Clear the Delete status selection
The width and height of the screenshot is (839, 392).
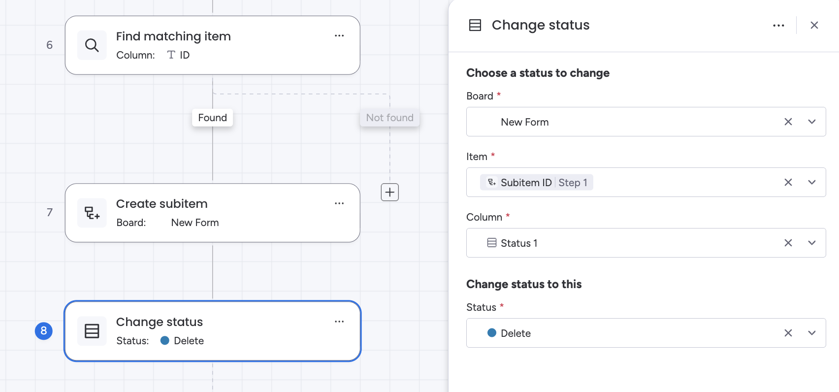(788, 333)
